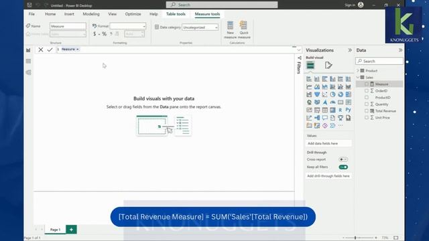Check the OrderID field checkbox
The height and width of the screenshot is (241, 429).
tap(367, 91)
